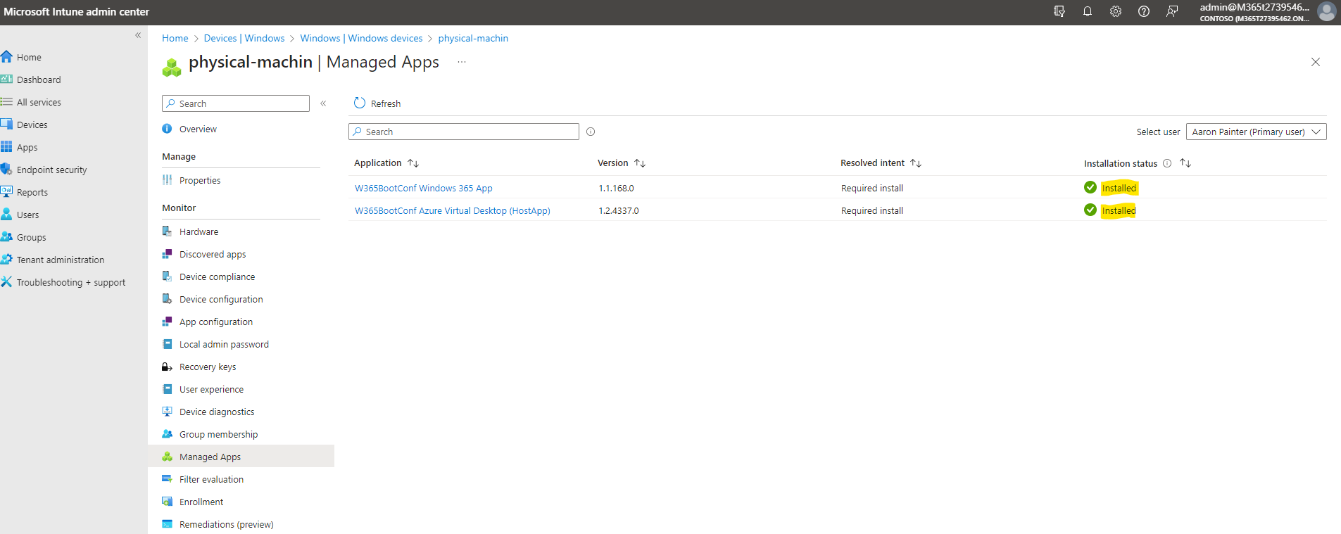Screen dimensions: 1341x534
Task: Click the Devices | Windows breadcrumb
Action: 244,38
